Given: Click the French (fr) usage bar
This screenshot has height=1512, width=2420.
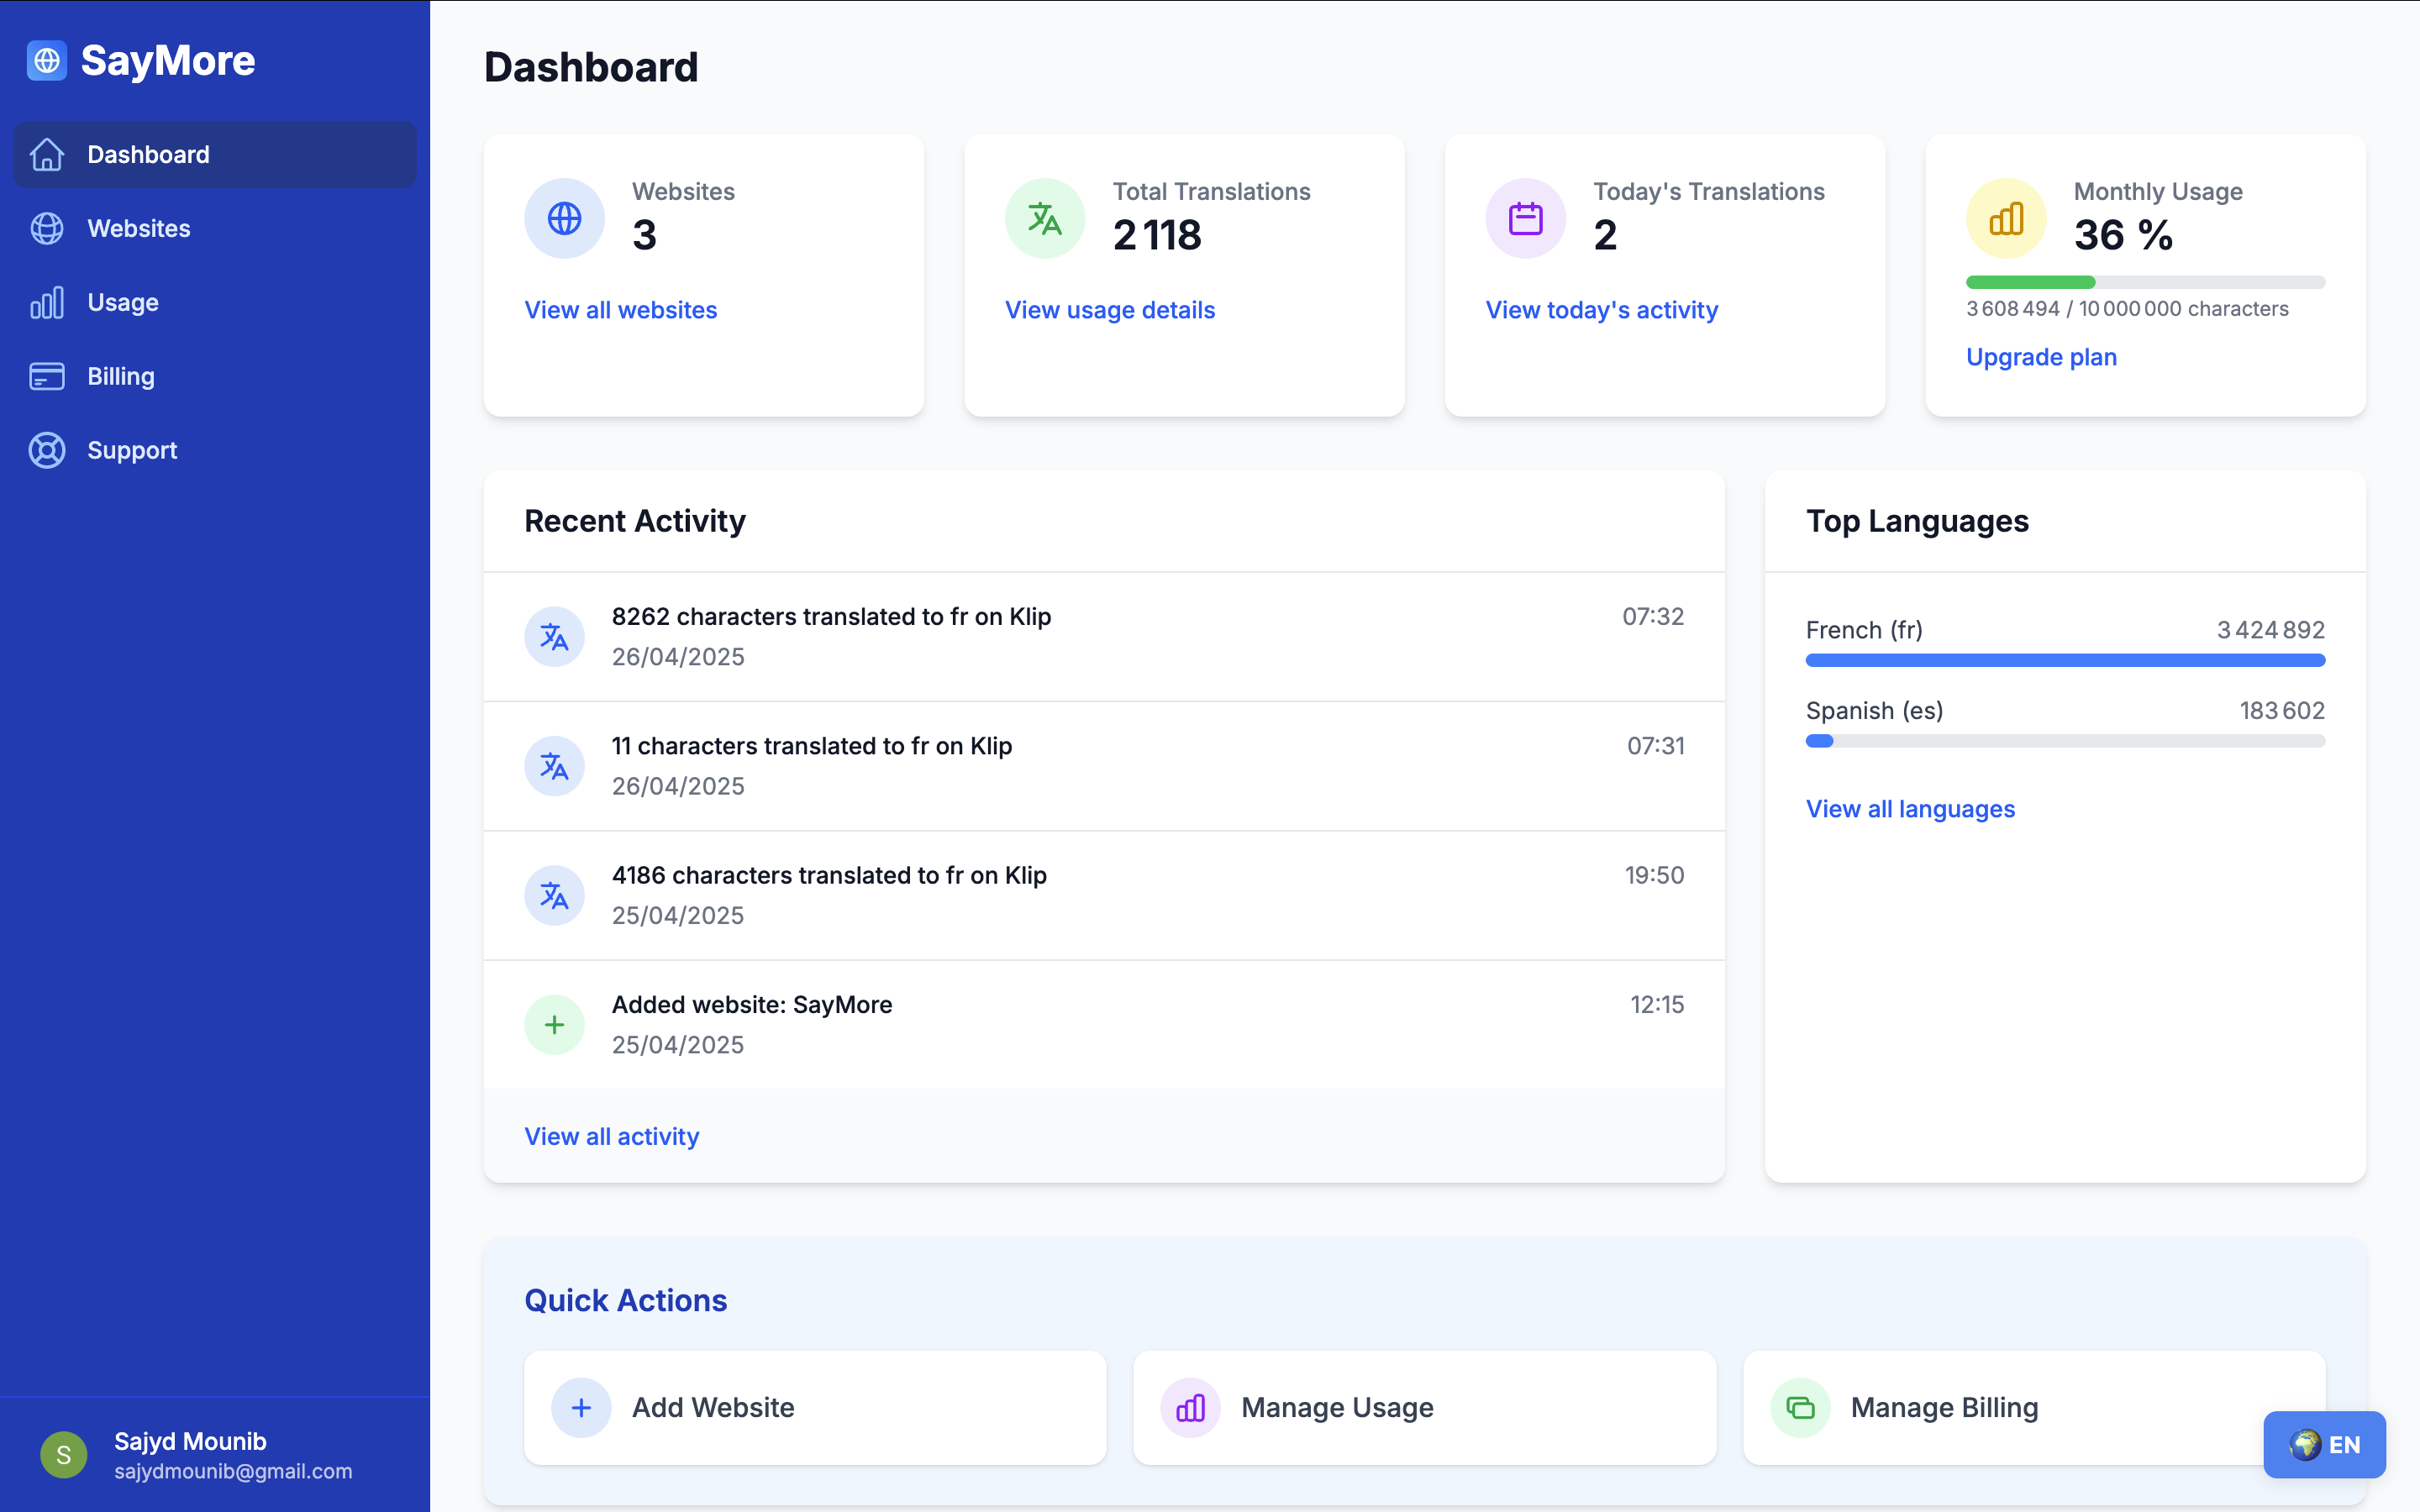Looking at the screenshot, I should point(2065,660).
